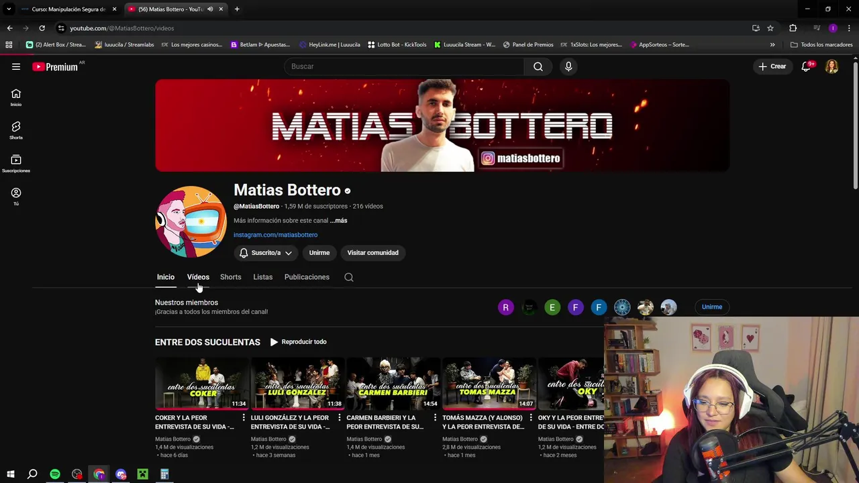Open Luuucila / Streamlabs bookmark
859x483 pixels.
[125, 44]
